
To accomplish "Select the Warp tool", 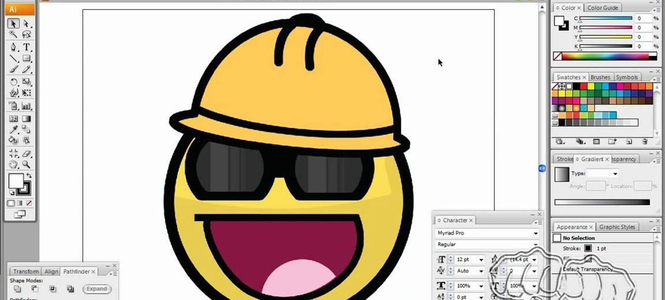I will tap(14, 93).
